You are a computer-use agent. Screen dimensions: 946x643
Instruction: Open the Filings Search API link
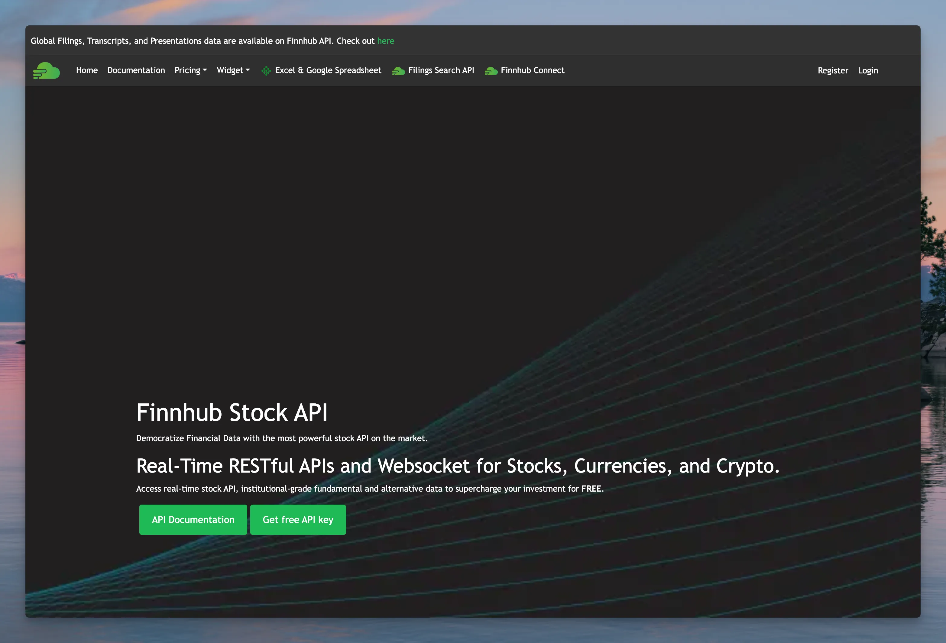[x=441, y=70]
